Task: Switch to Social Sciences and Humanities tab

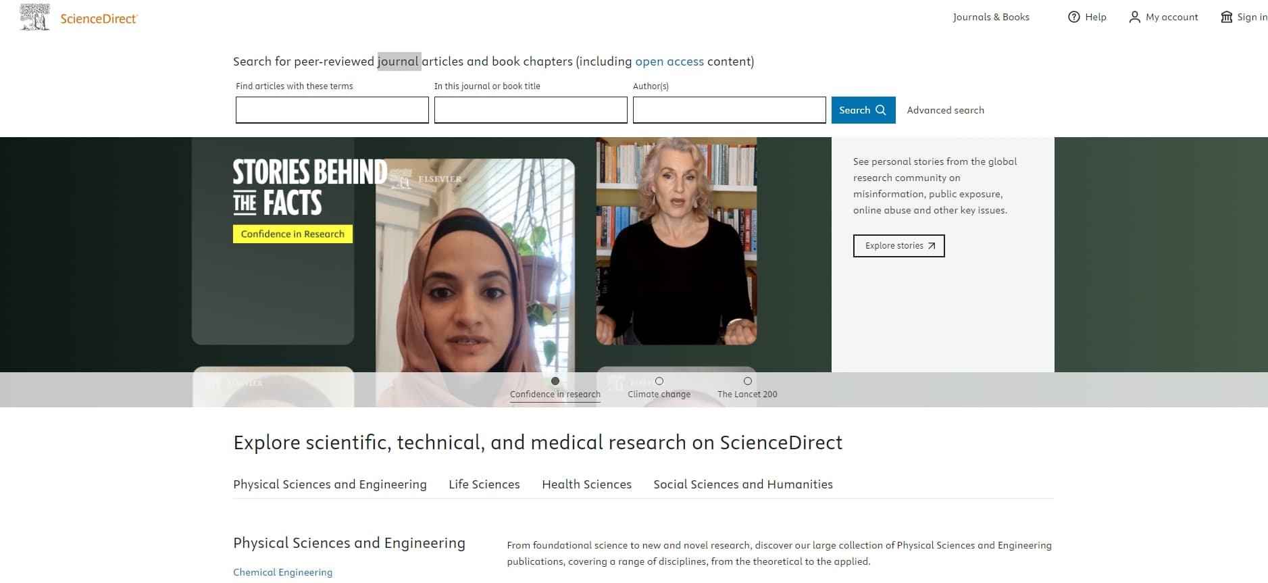Action: pos(743,484)
